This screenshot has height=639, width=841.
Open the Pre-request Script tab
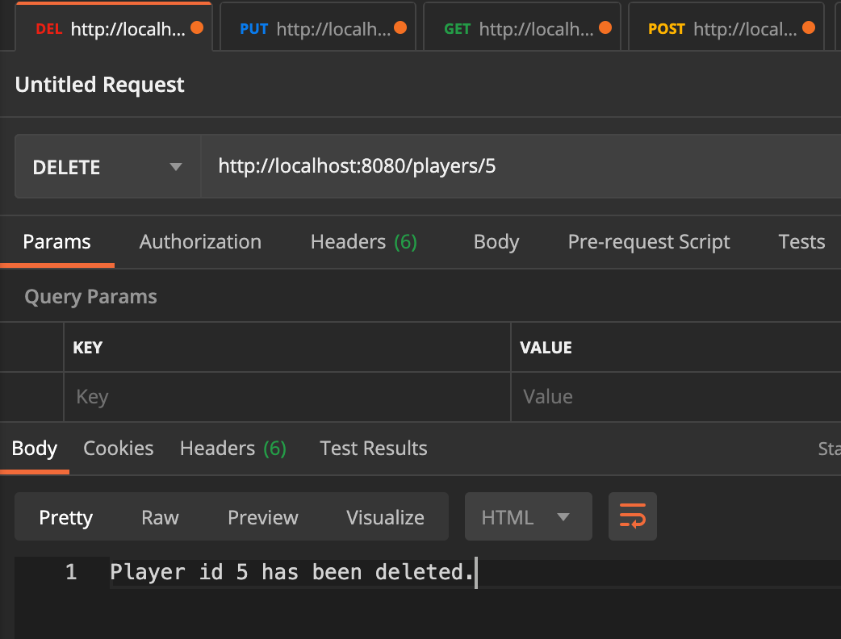point(649,242)
